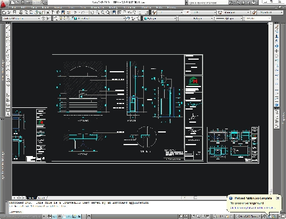The width and height of the screenshot is (286, 219).
Task: Open the ByLayer color control dropdown
Action: coord(160,19)
